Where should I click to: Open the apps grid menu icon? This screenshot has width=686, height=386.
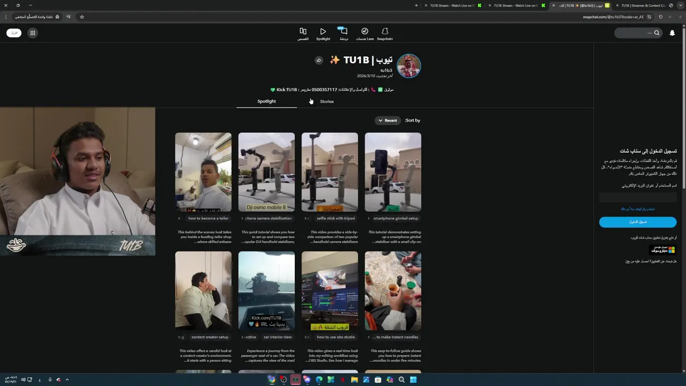[x=33, y=33]
